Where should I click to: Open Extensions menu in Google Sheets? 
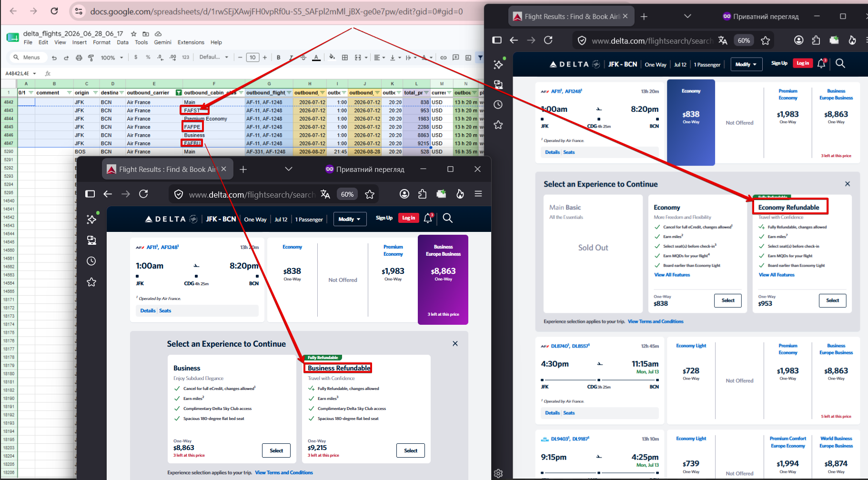(x=191, y=42)
